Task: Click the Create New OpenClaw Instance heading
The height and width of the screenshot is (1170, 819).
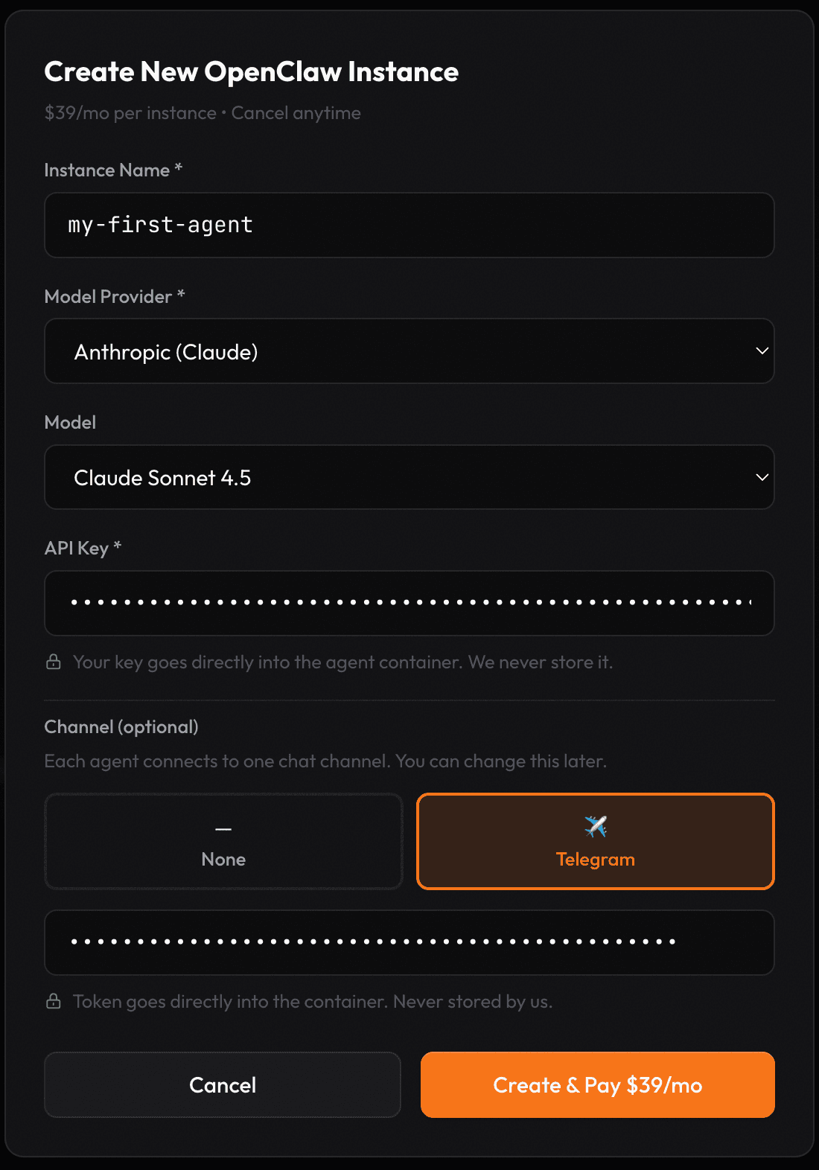Action: click(252, 71)
